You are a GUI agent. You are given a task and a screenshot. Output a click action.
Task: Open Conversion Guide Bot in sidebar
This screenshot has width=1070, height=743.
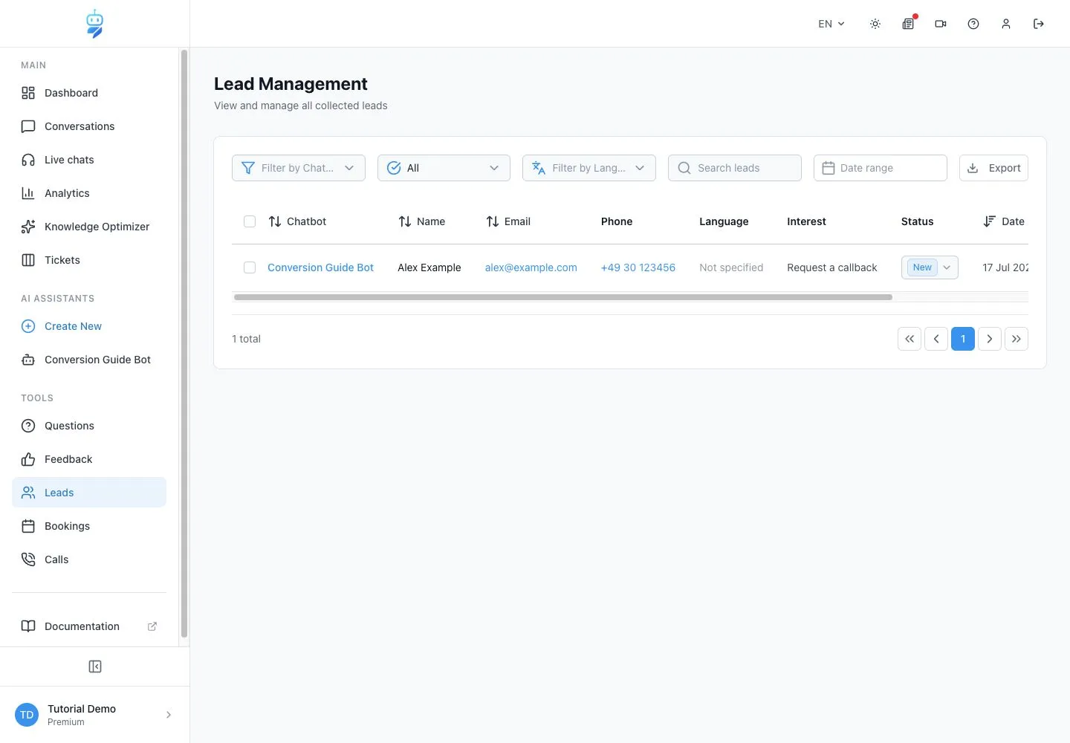click(x=89, y=360)
